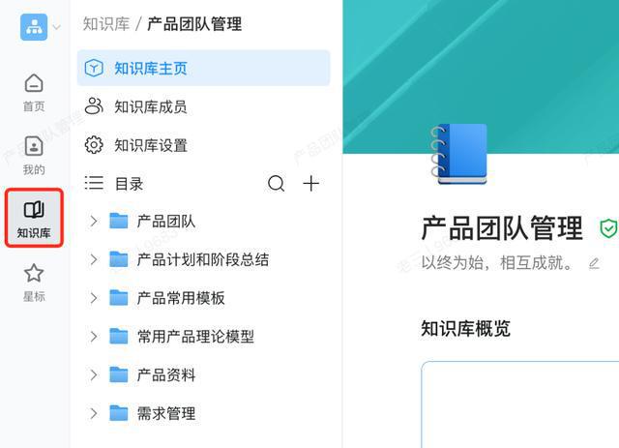Image resolution: width=619 pixels, height=448 pixels.
Task: Click the plus icon to add document
Action: pyautogui.click(x=310, y=184)
